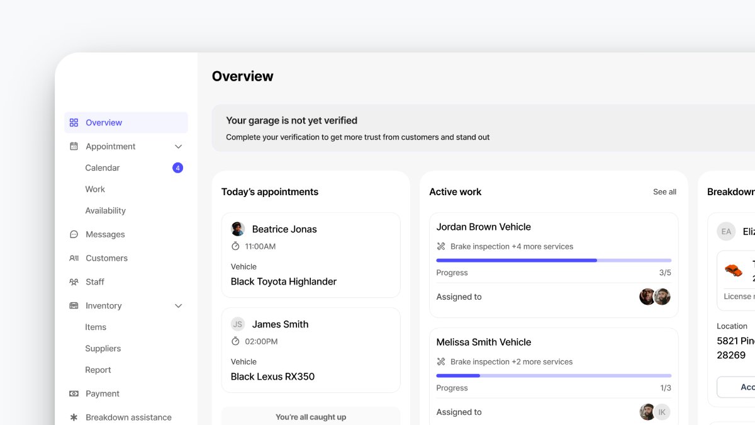This screenshot has width=755, height=425.
Task: Click the 02:00PM appointment time
Action: pyautogui.click(x=261, y=341)
